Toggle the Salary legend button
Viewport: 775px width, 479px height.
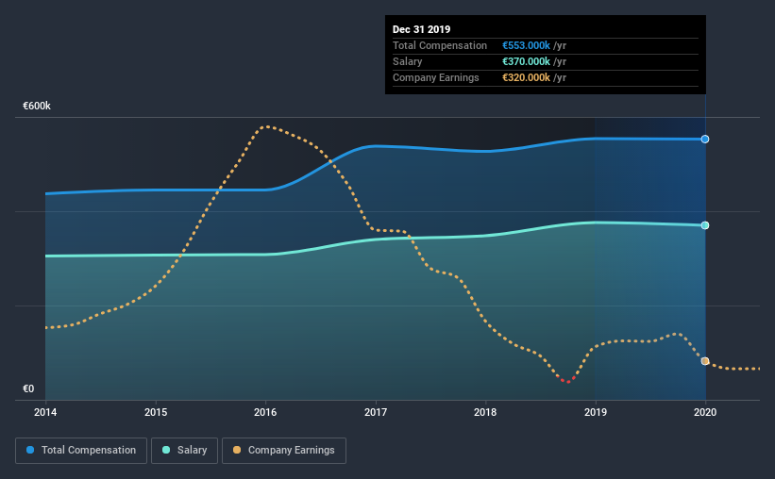point(184,451)
